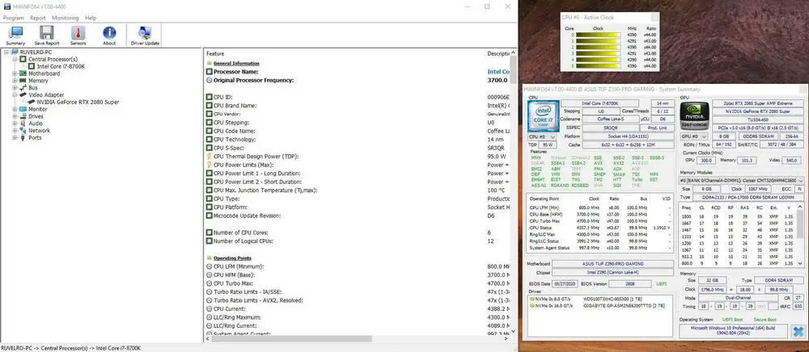The width and height of the screenshot is (809, 352).
Task: Click the Core 5 clock bar
Action: (598, 66)
